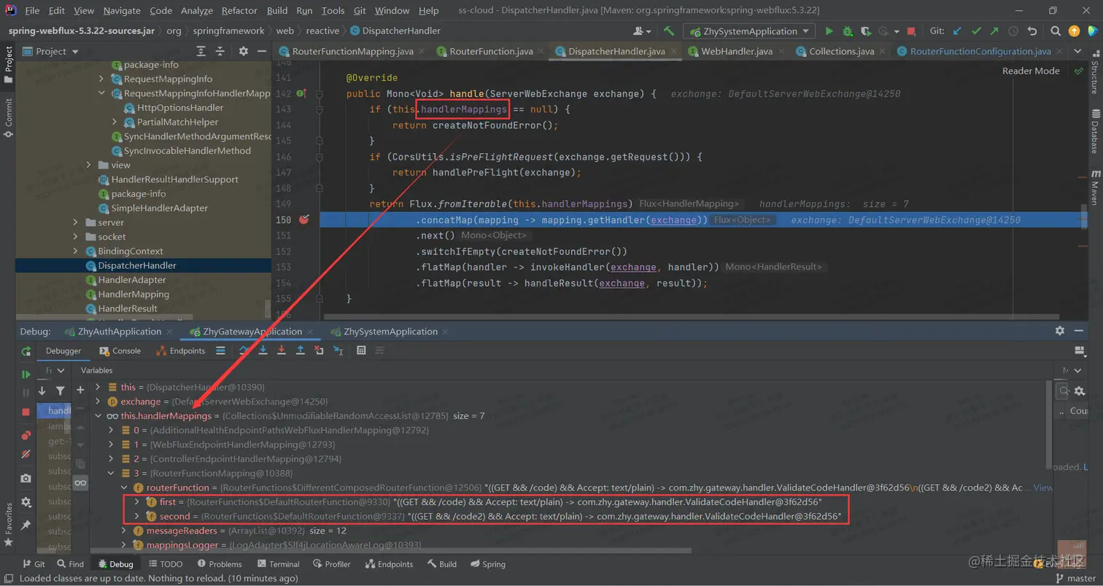Open the Terminal tool window button
The height and width of the screenshot is (586, 1103).
tap(278, 564)
